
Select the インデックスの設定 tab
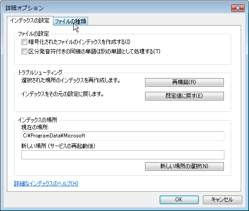[30, 21]
